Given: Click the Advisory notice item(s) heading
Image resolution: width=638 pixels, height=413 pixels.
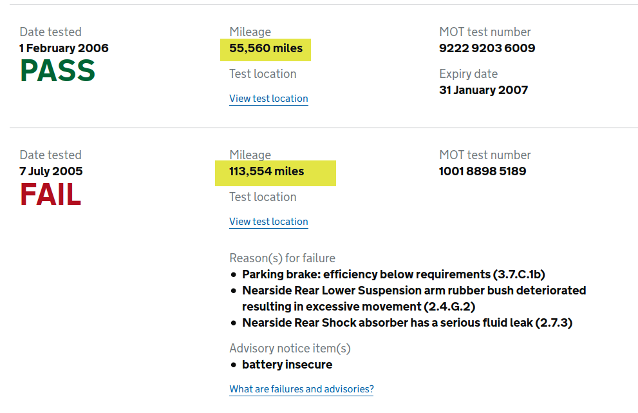Looking at the screenshot, I should pyautogui.click(x=290, y=348).
